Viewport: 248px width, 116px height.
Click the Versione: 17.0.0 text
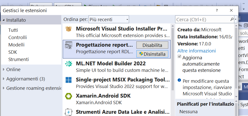point(194,44)
